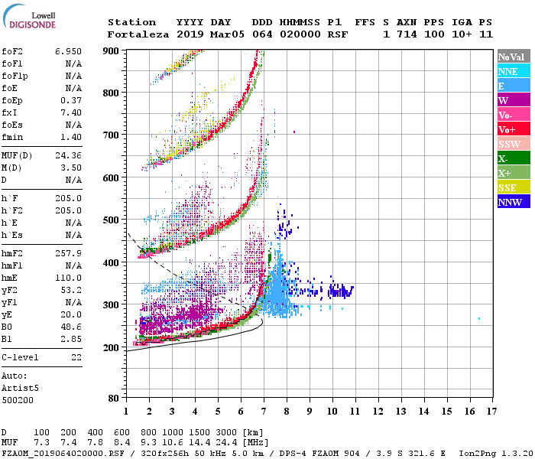Image resolution: width=535 pixels, height=459 pixels.
Task: Click the h`Es N/A value
Action: click(x=73, y=236)
